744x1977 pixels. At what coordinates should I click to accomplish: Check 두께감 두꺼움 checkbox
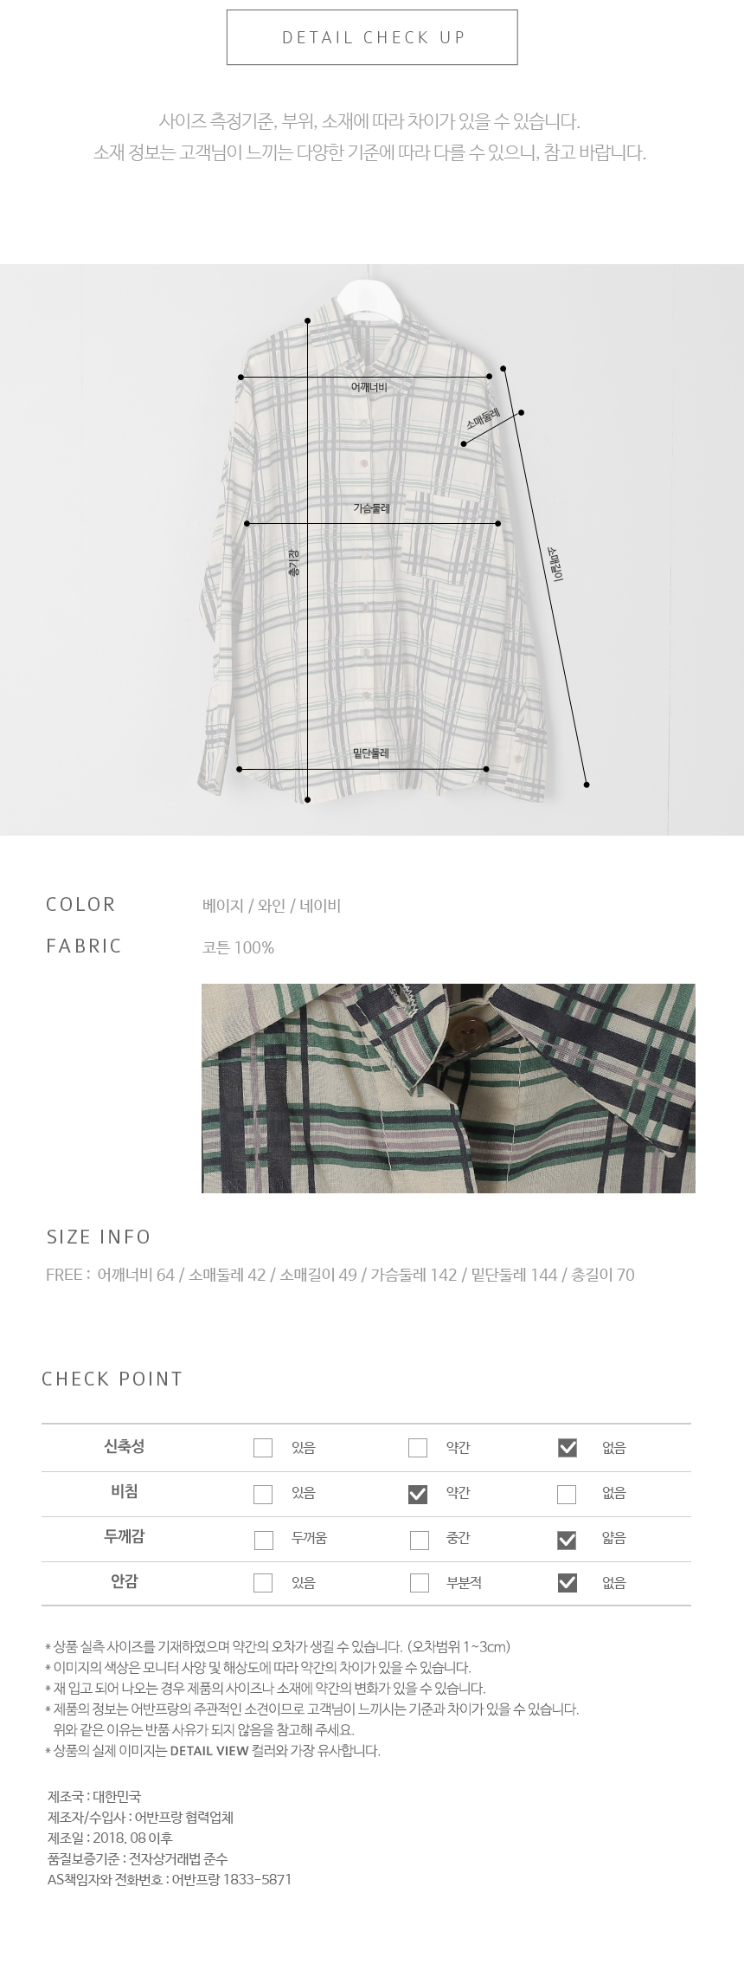264,1540
